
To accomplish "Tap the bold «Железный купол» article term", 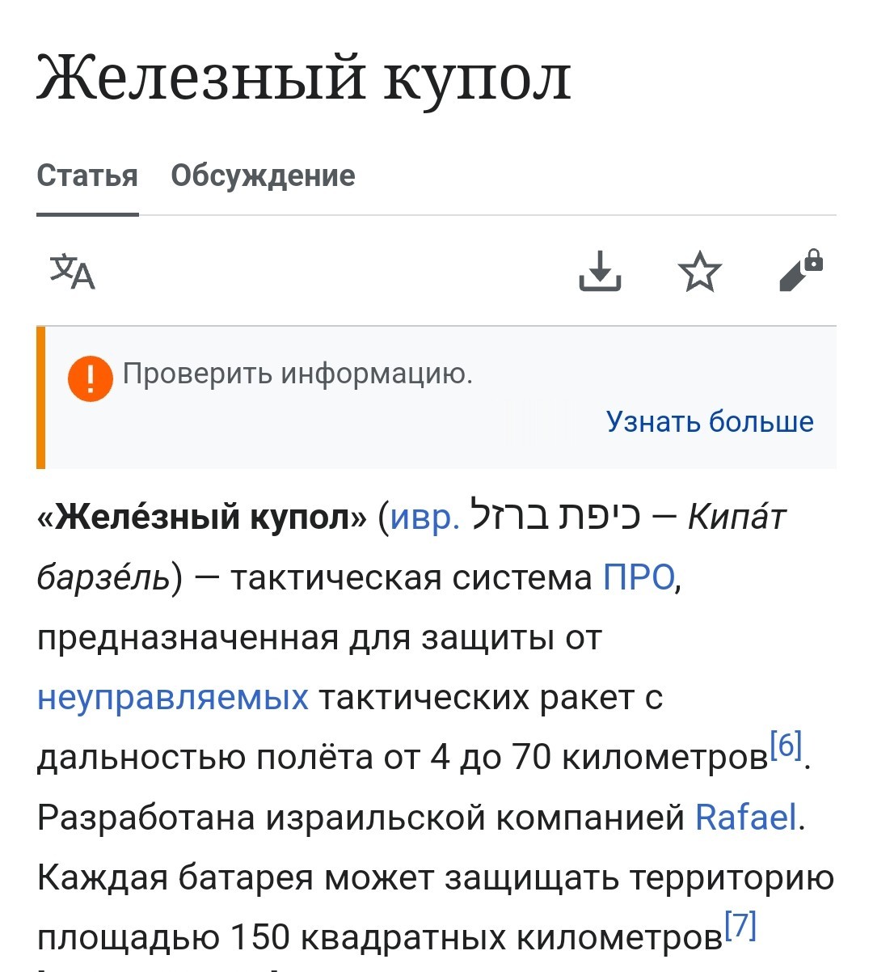I will (x=202, y=517).
